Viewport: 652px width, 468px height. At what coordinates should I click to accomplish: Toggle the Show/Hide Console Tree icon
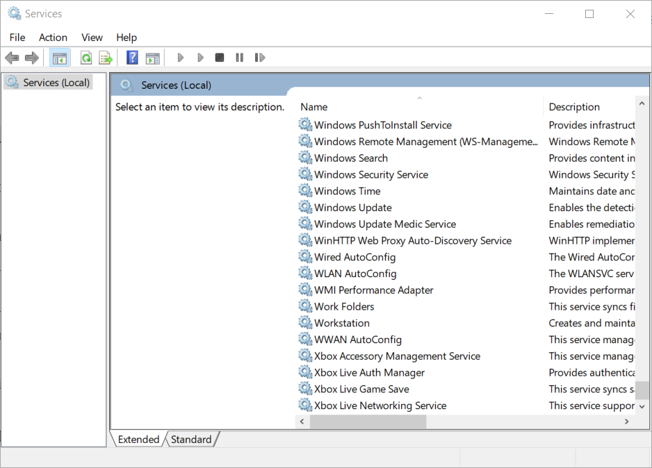tap(60, 57)
